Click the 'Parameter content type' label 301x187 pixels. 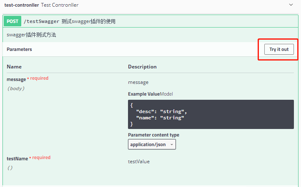(x=153, y=135)
